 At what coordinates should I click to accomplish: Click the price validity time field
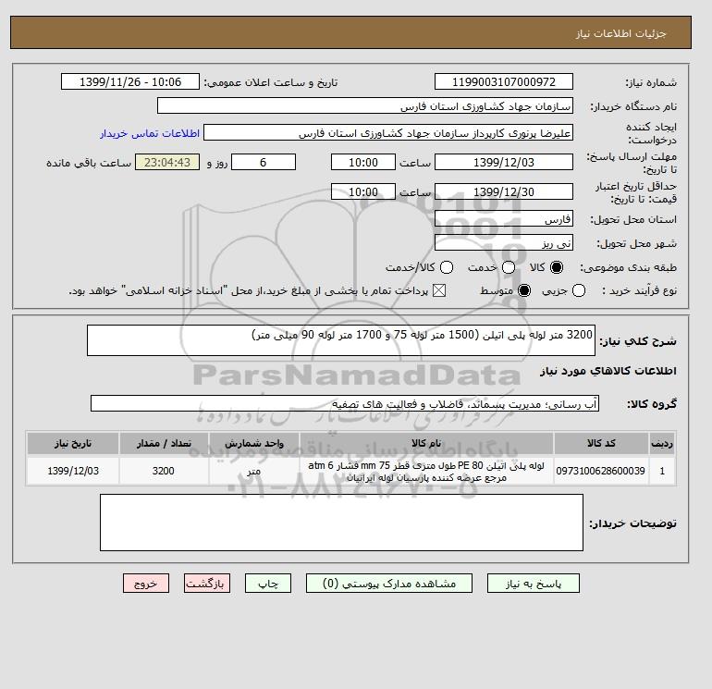point(363,191)
